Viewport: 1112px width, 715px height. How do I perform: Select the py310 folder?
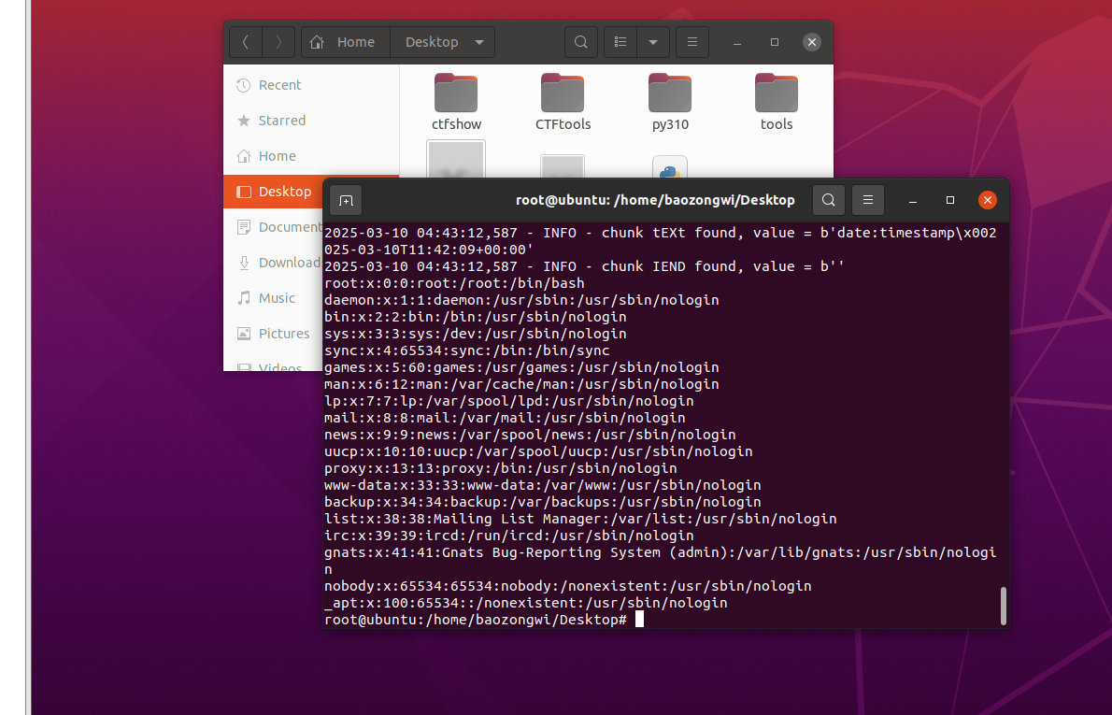pos(670,101)
